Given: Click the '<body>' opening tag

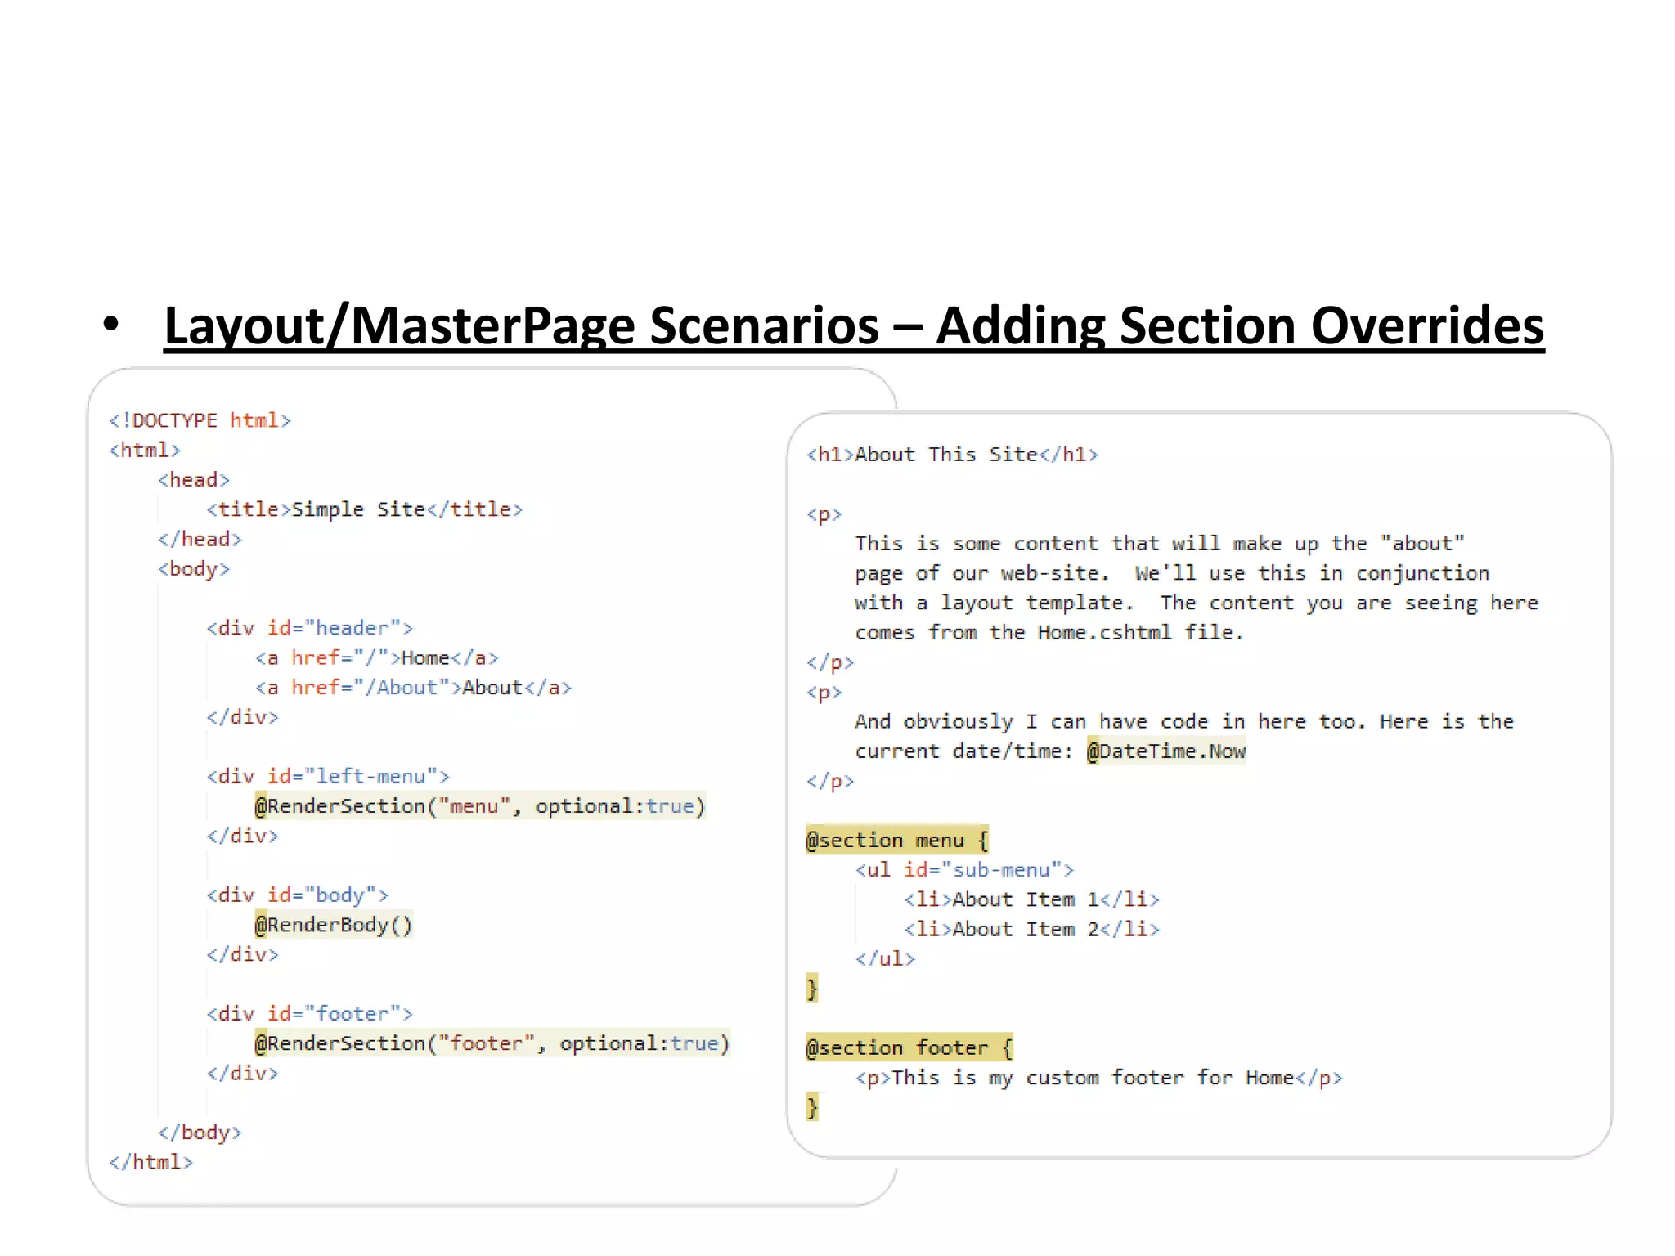Looking at the screenshot, I should 194,569.
